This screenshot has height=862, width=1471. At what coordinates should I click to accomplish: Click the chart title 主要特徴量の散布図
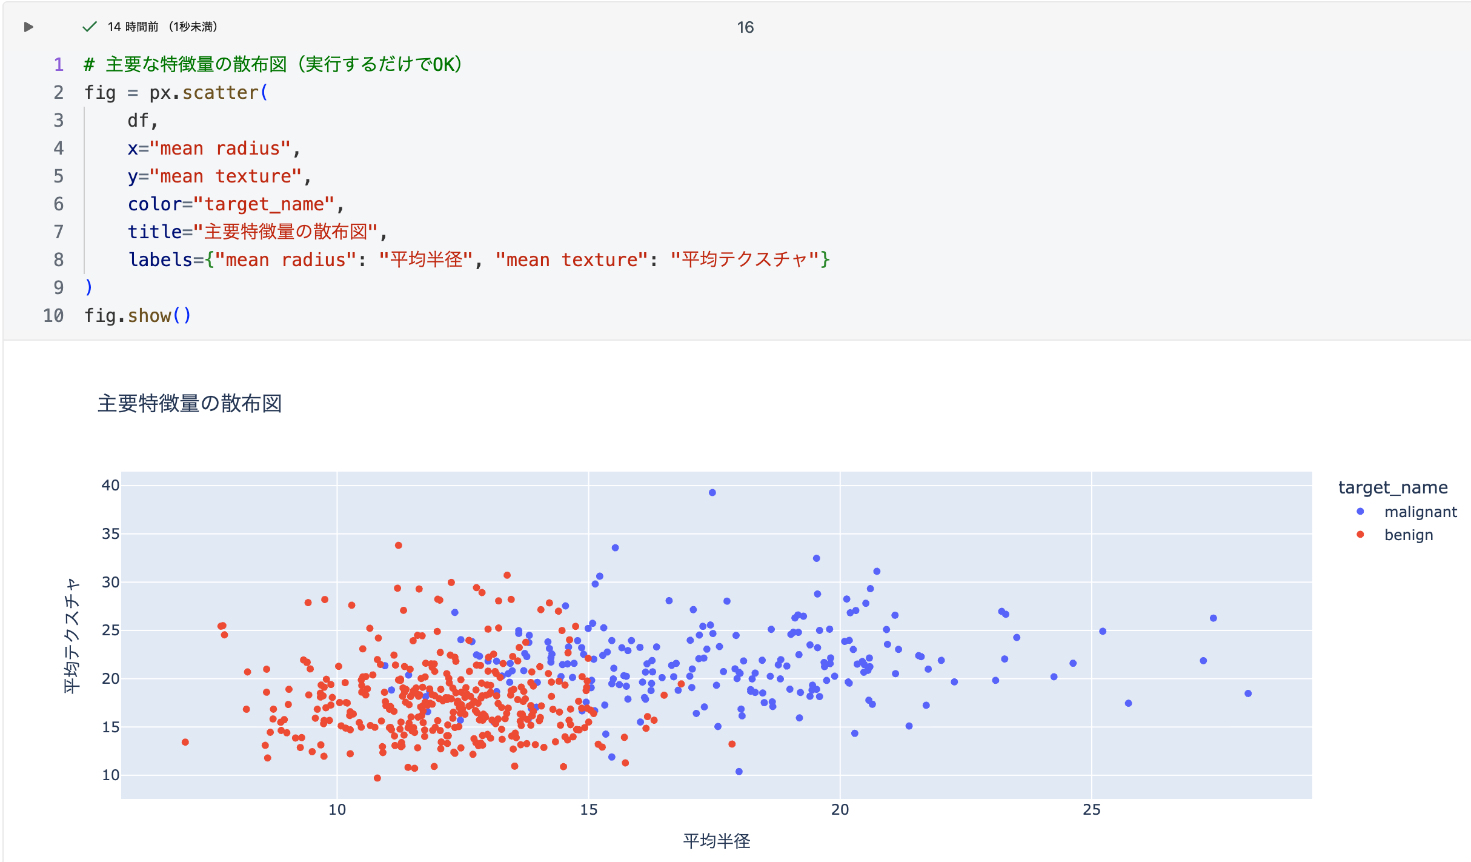pyautogui.click(x=190, y=403)
